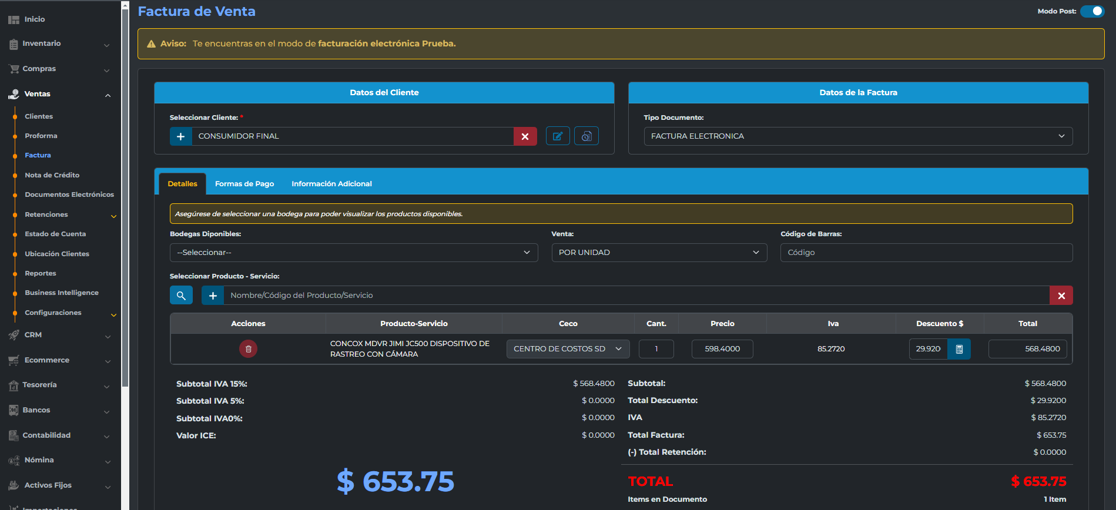Change Centro de Costos SD dropdown
The image size is (1116, 510).
[x=567, y=349]
